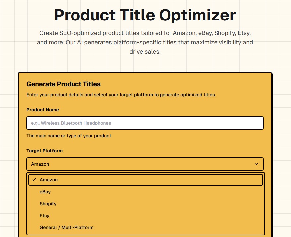291x237 pixels.
Task: Click the Product Name field label
Action: (x=42, y=110)
